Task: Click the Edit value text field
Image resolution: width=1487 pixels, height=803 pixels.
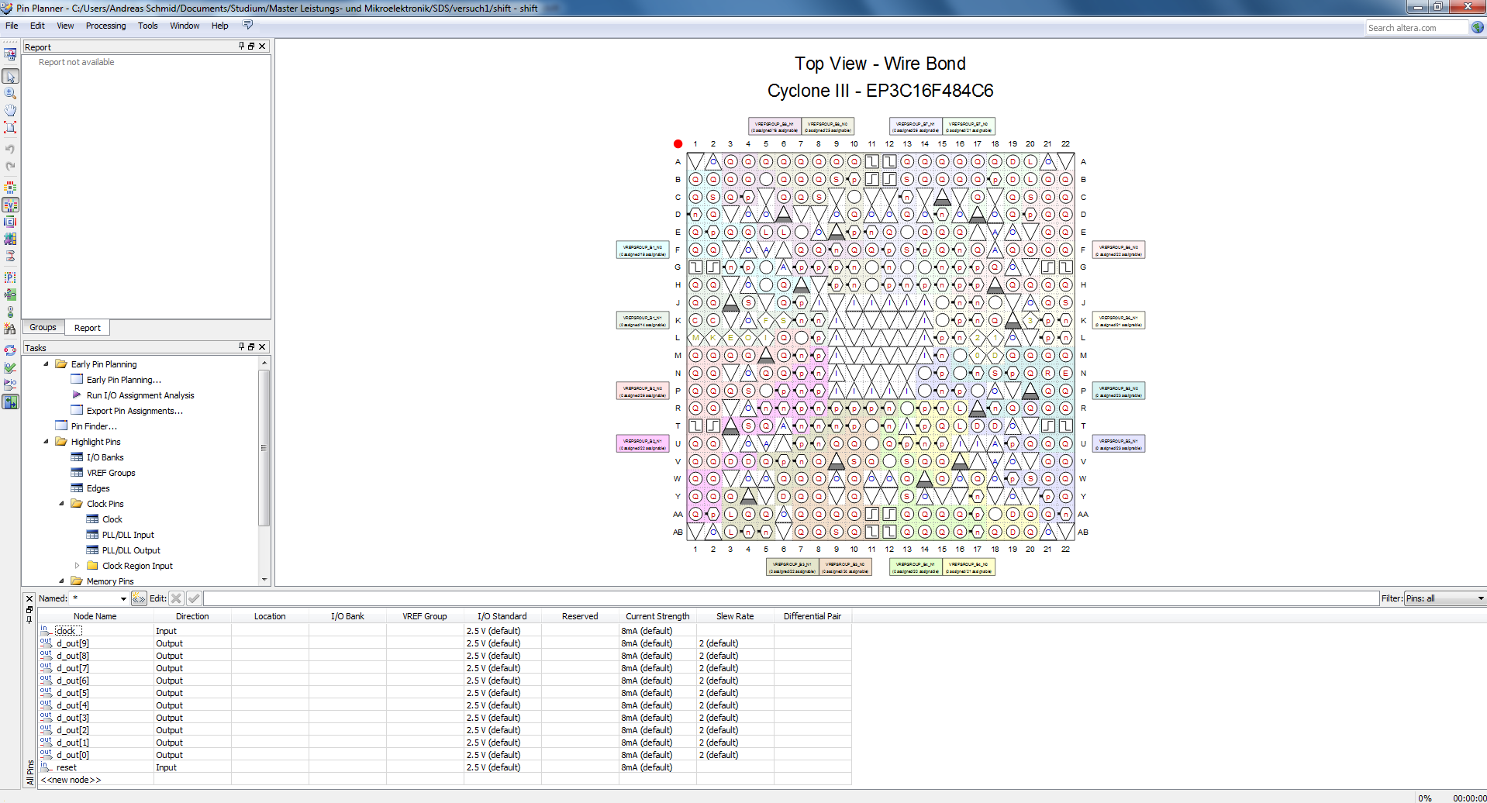Action: tap(791, 598)
